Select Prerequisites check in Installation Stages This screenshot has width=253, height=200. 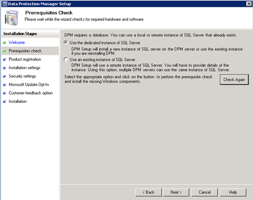[25, 51]
